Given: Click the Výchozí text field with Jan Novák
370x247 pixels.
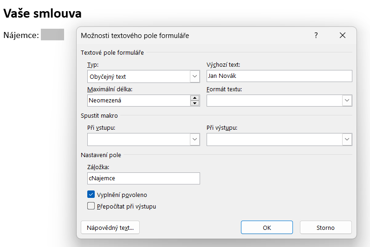Looking at the screenshot, I should pyautogui.click(x=279, y=76).
